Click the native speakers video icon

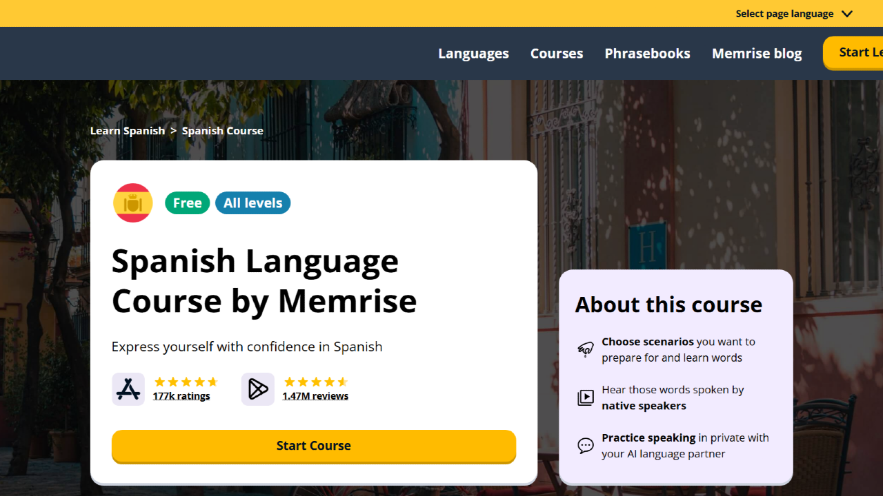click(585, 397)
